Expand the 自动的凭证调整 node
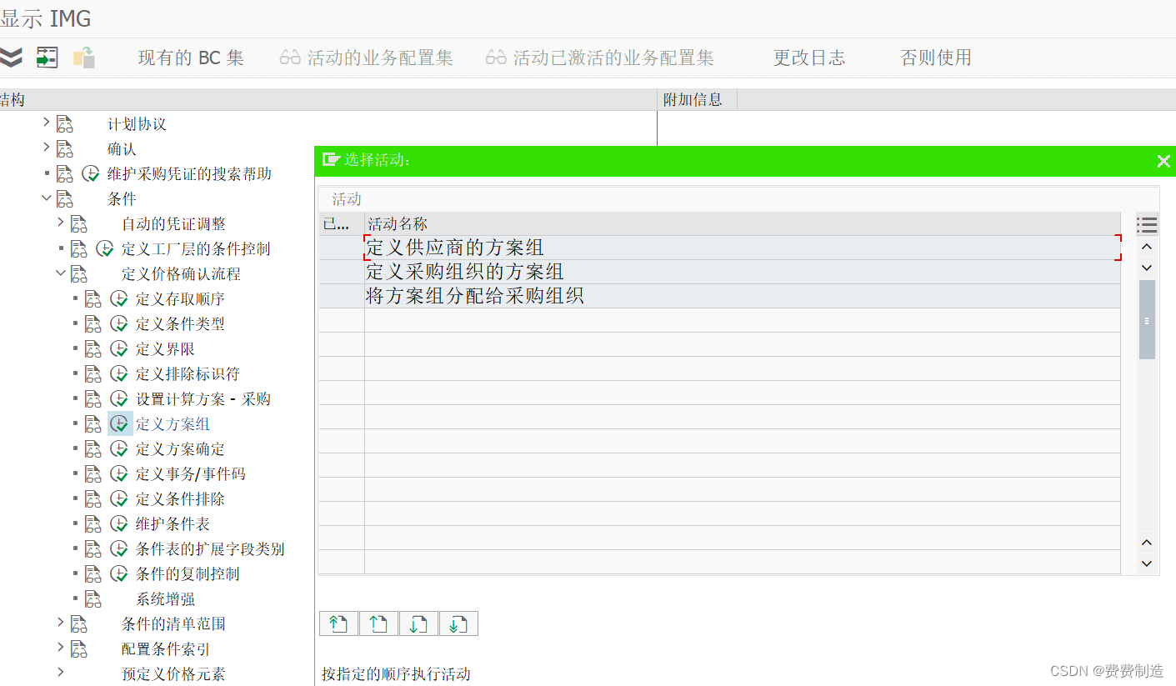 pyautogui.click(x=61, y=223)
